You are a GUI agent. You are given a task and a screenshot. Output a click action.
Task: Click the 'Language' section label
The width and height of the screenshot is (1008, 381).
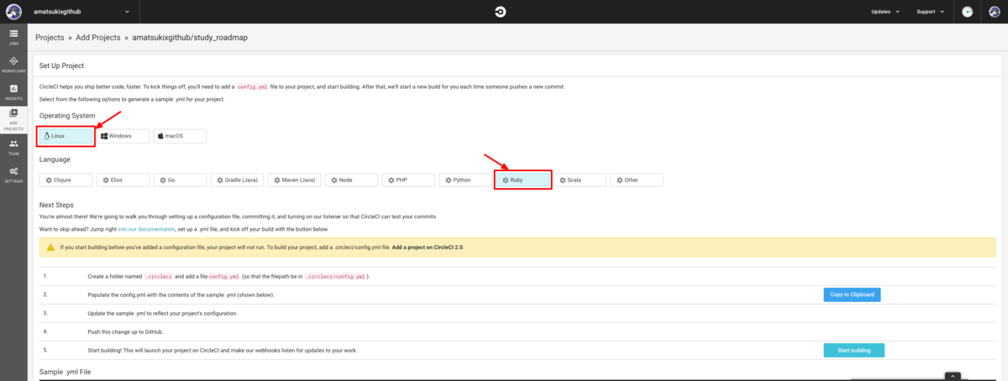click(55, 159)
